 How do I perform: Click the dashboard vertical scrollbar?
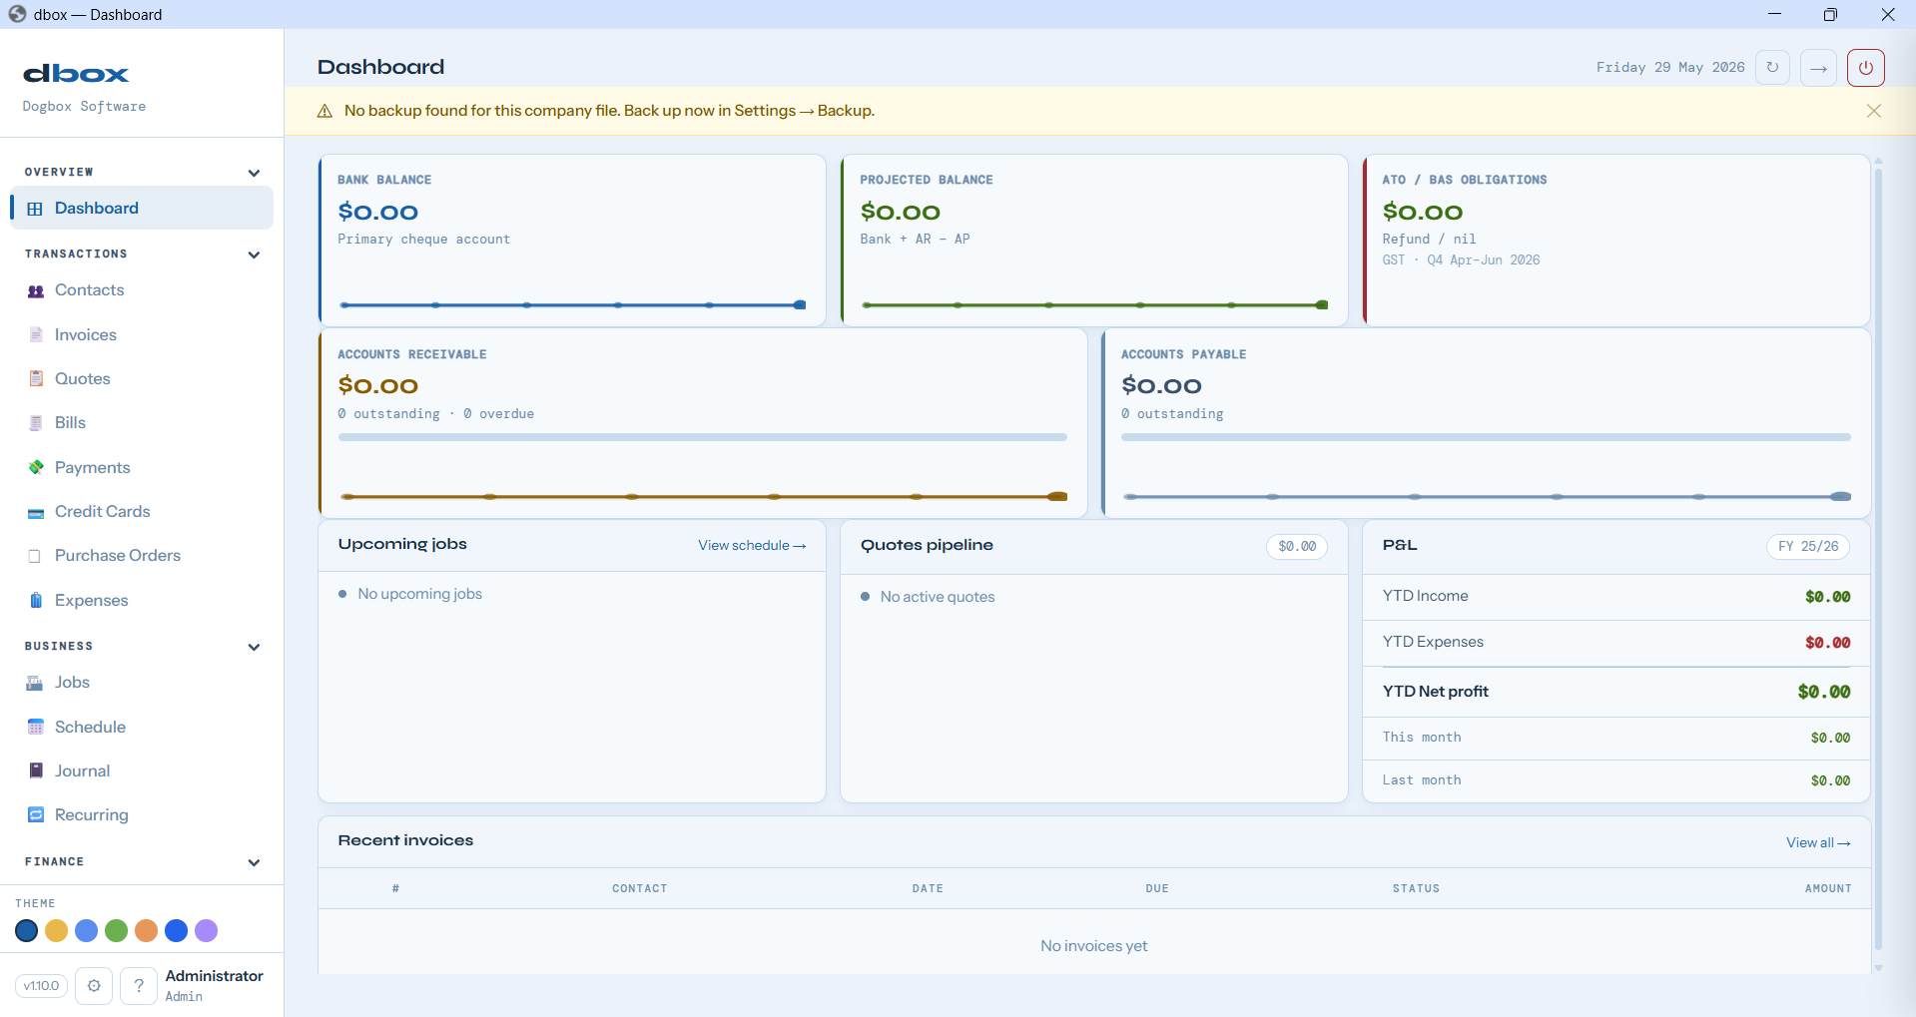(x=1878, y=559)
